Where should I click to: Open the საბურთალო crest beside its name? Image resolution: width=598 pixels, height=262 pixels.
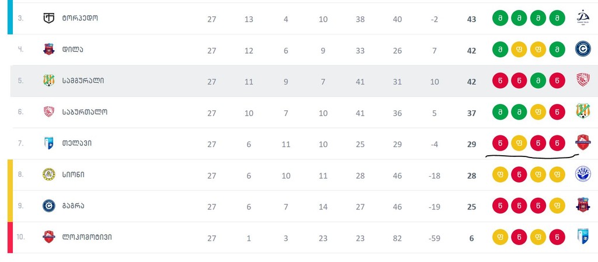tap(49, 111)
